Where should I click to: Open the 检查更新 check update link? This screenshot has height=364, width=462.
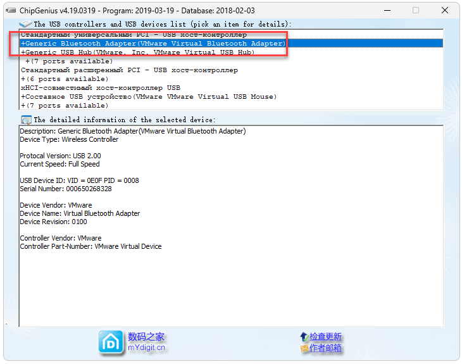tap(325, 336)
